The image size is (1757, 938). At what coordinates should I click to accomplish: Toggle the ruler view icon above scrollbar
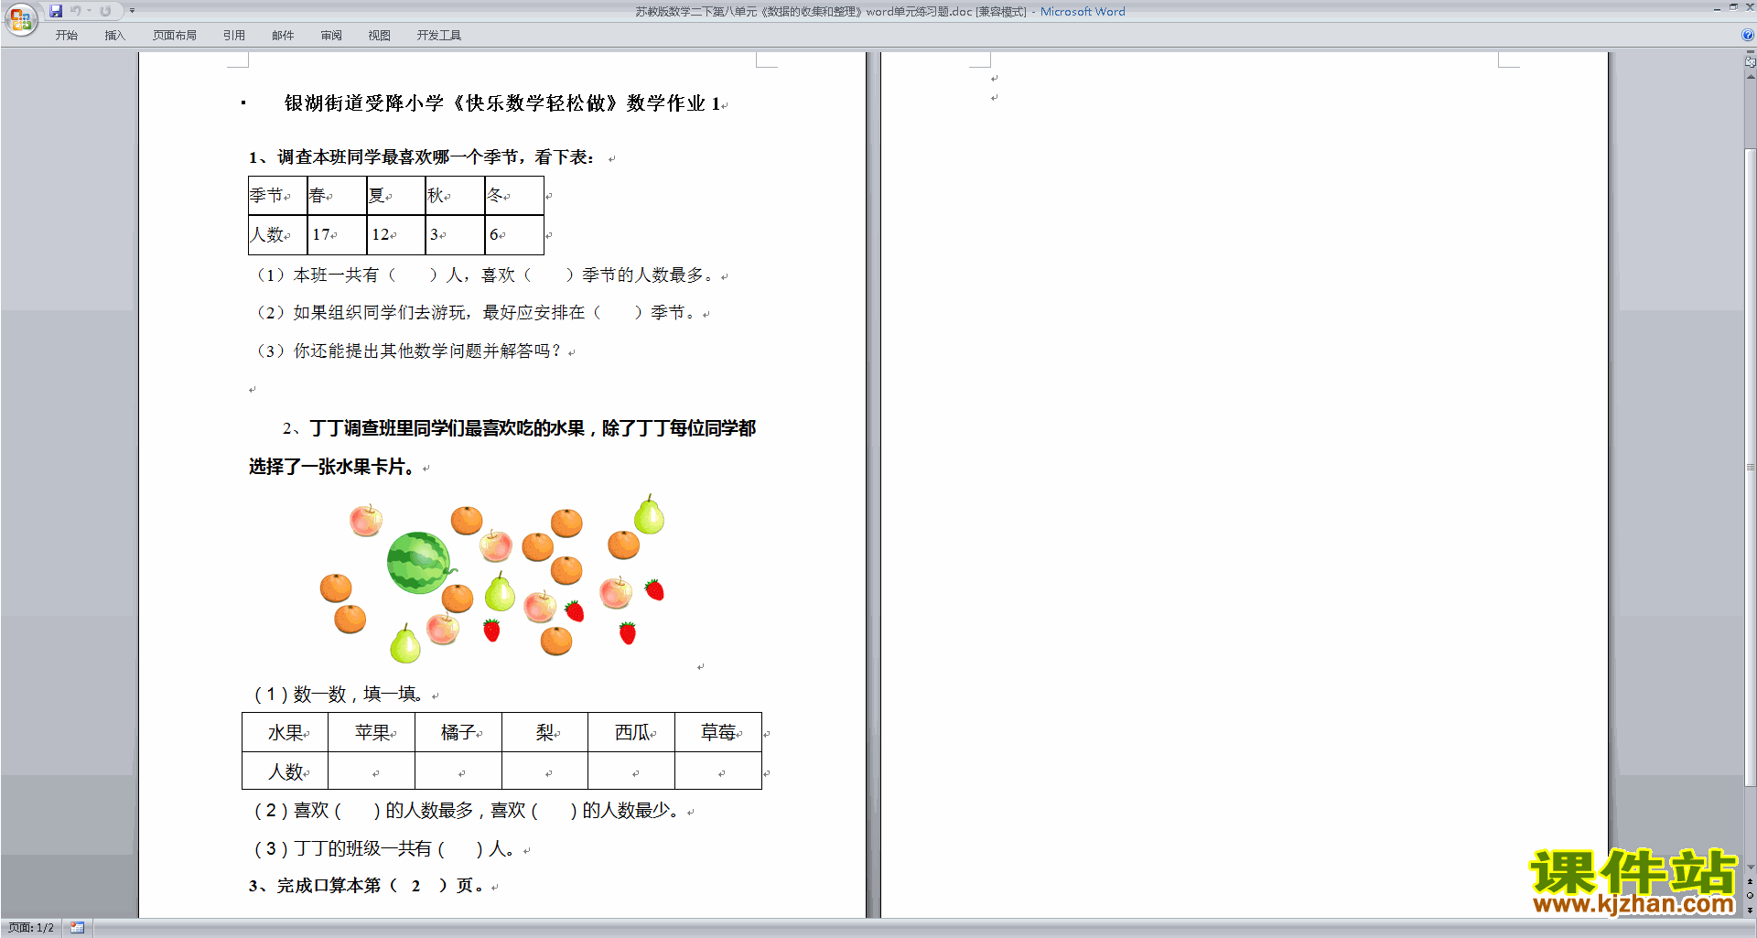(1750, 62)
